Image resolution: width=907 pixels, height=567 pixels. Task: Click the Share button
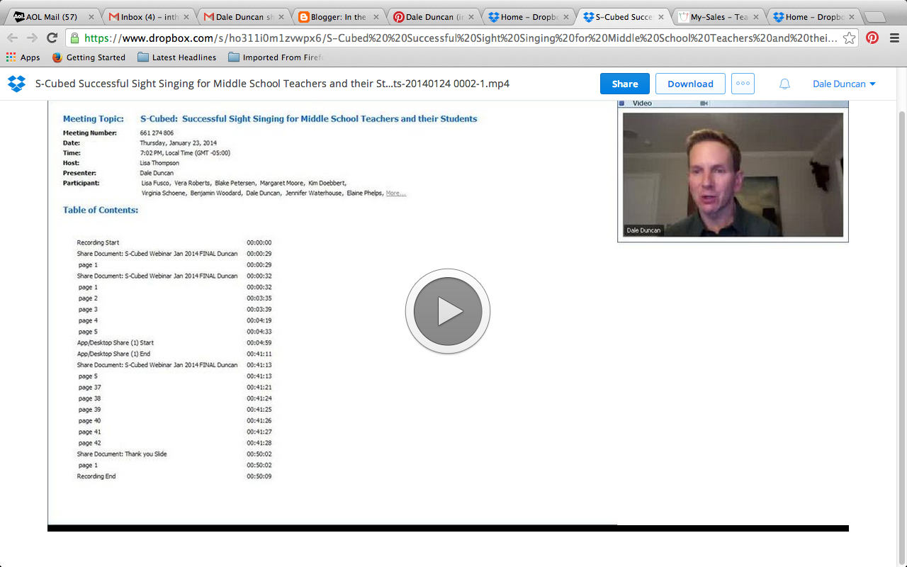624,83
